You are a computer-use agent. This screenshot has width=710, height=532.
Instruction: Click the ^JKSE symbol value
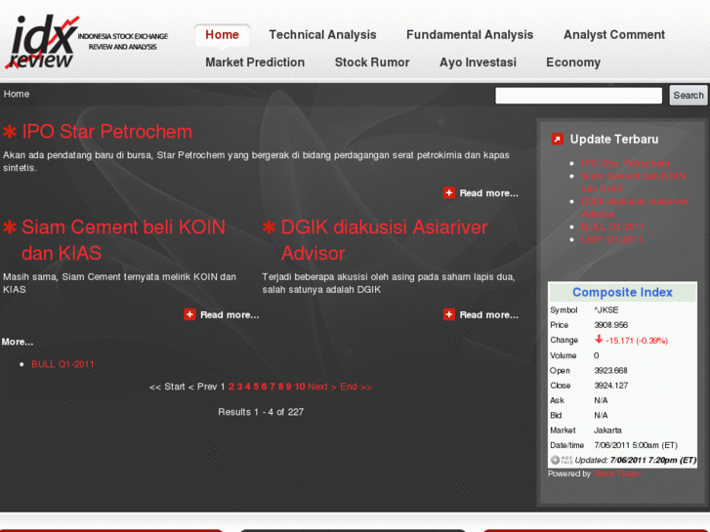[606, 310]
